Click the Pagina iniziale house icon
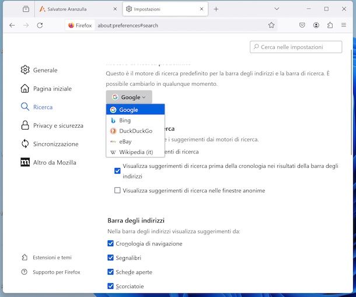 click(x=25, y=88)
